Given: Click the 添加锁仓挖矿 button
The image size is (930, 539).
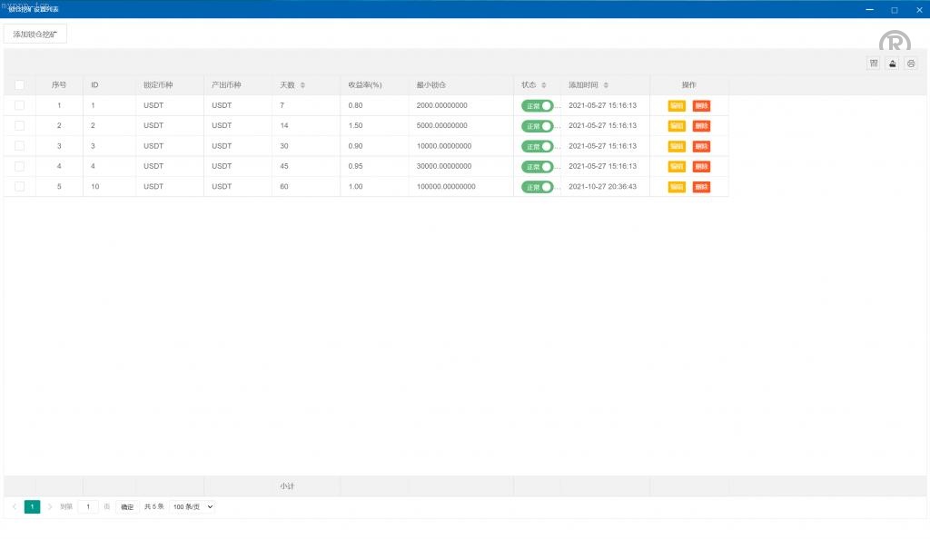Looking at the screenshot, I should pyautogui.click(x=35, y=34).
